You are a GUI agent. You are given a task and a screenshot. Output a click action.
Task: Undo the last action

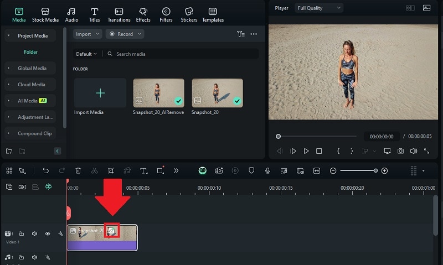46,170
